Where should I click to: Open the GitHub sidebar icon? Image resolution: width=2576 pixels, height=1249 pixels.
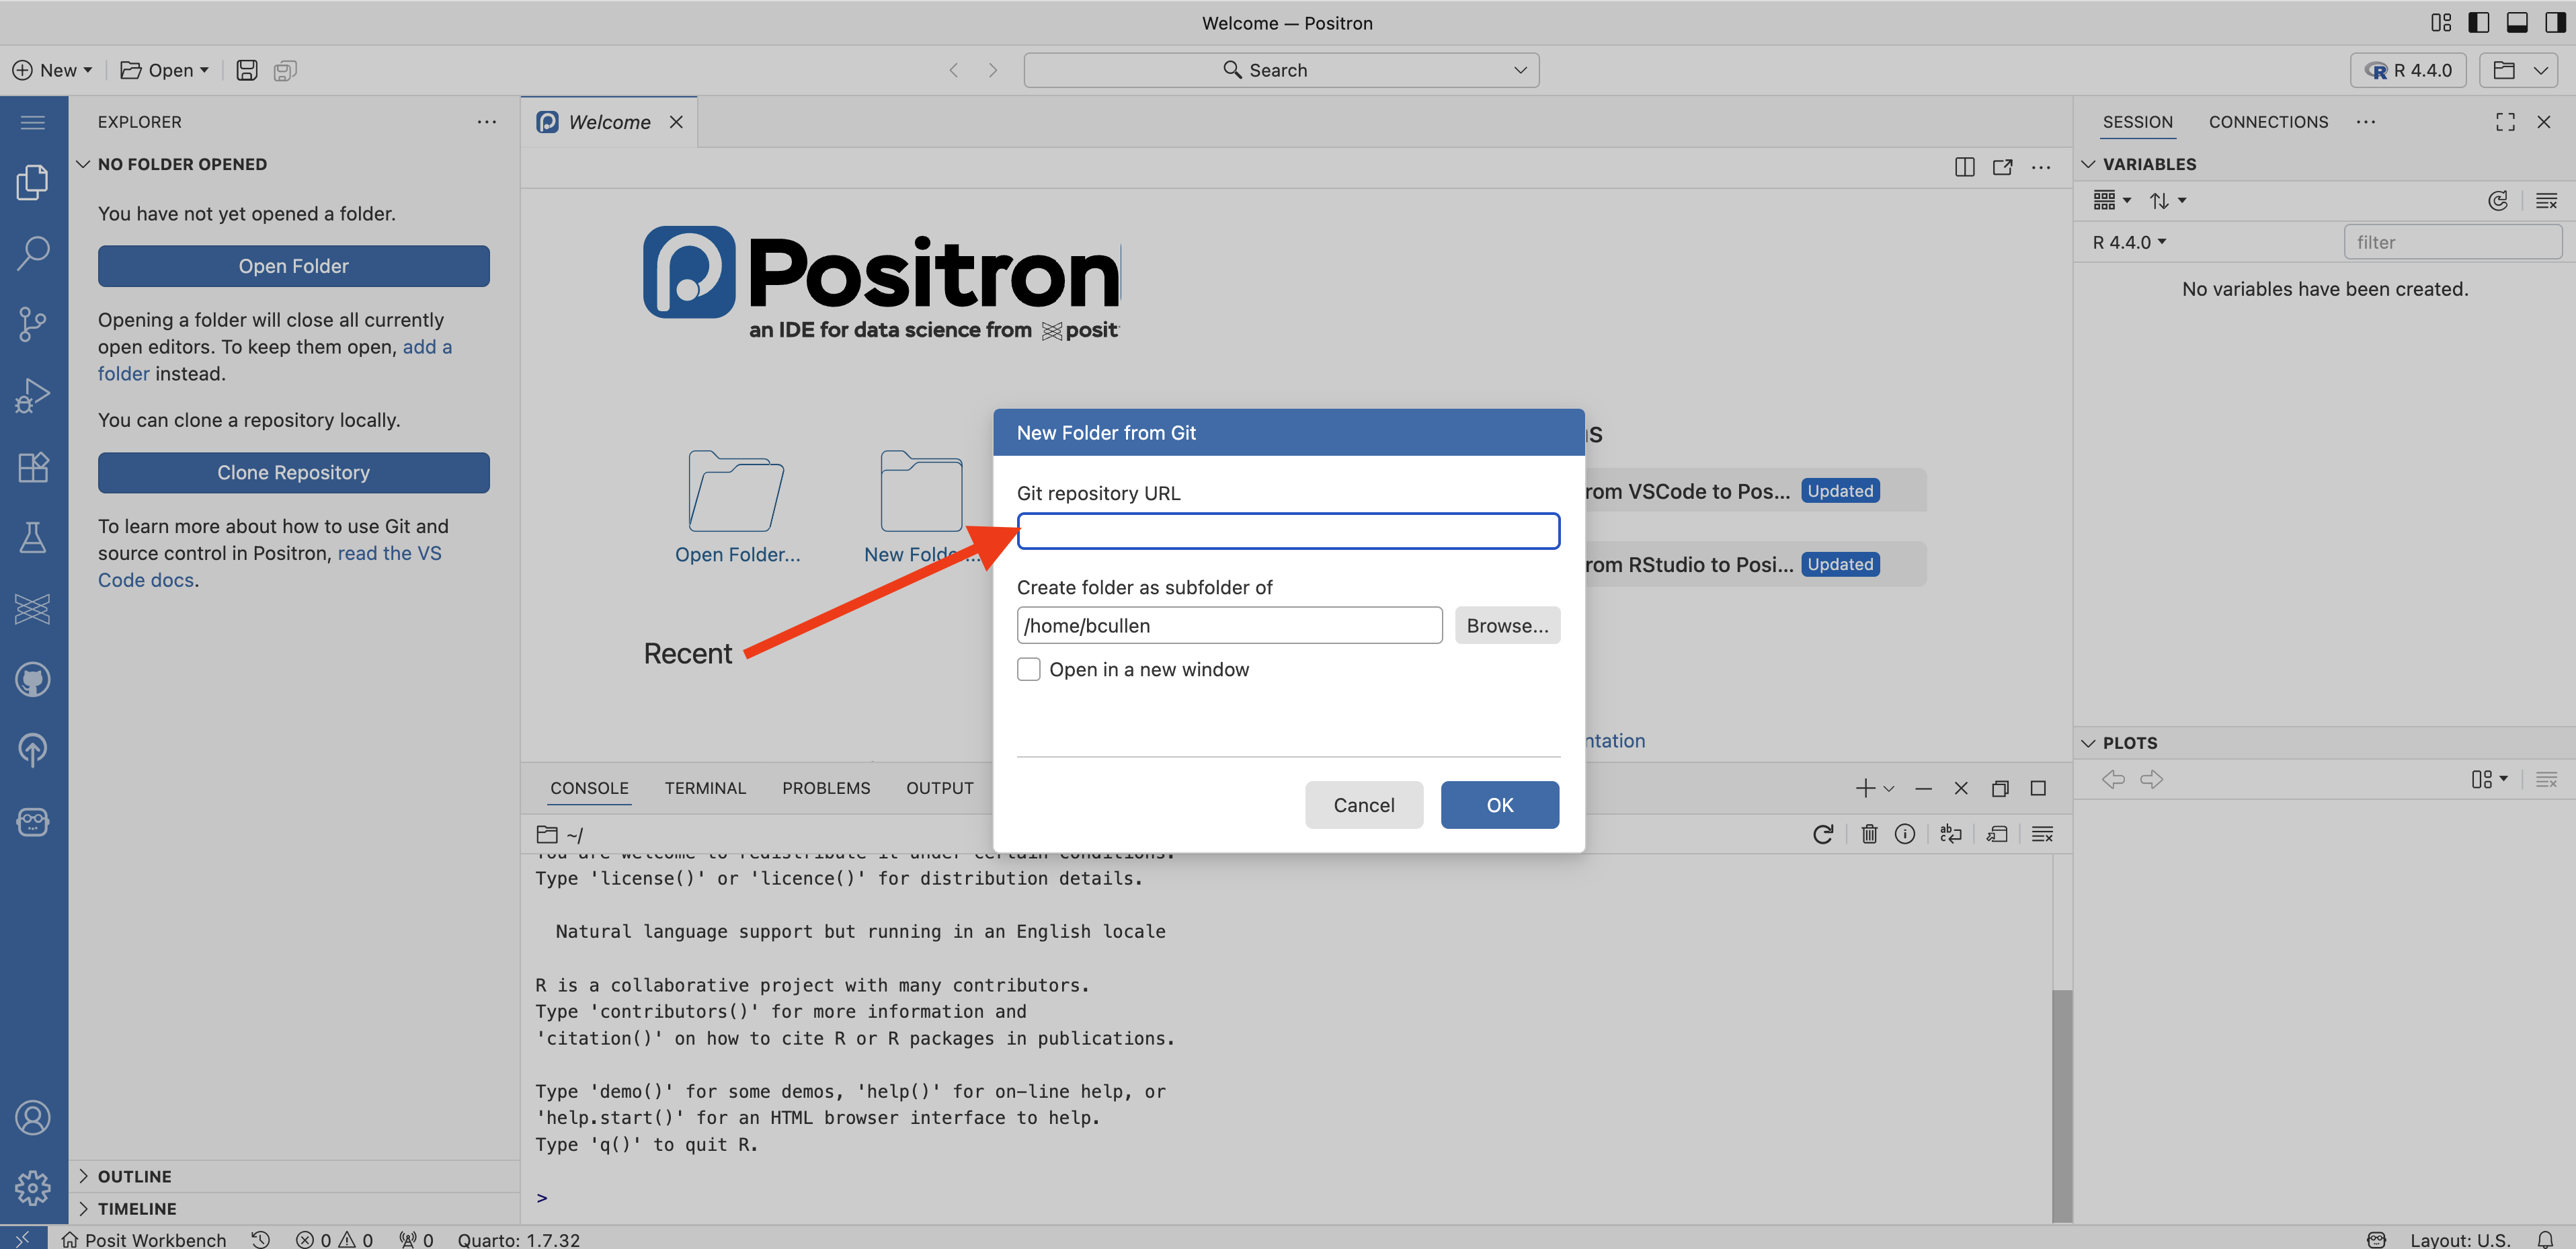point(32,680)
